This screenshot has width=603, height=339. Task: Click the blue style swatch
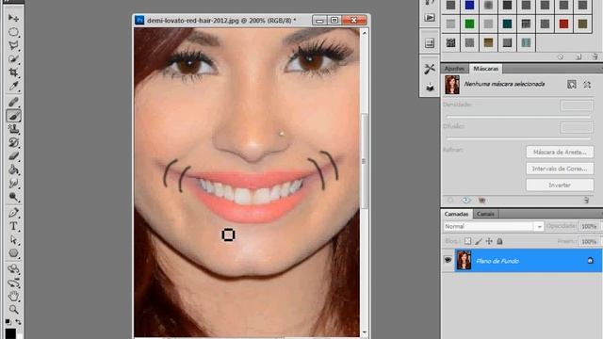pos(469,5)
